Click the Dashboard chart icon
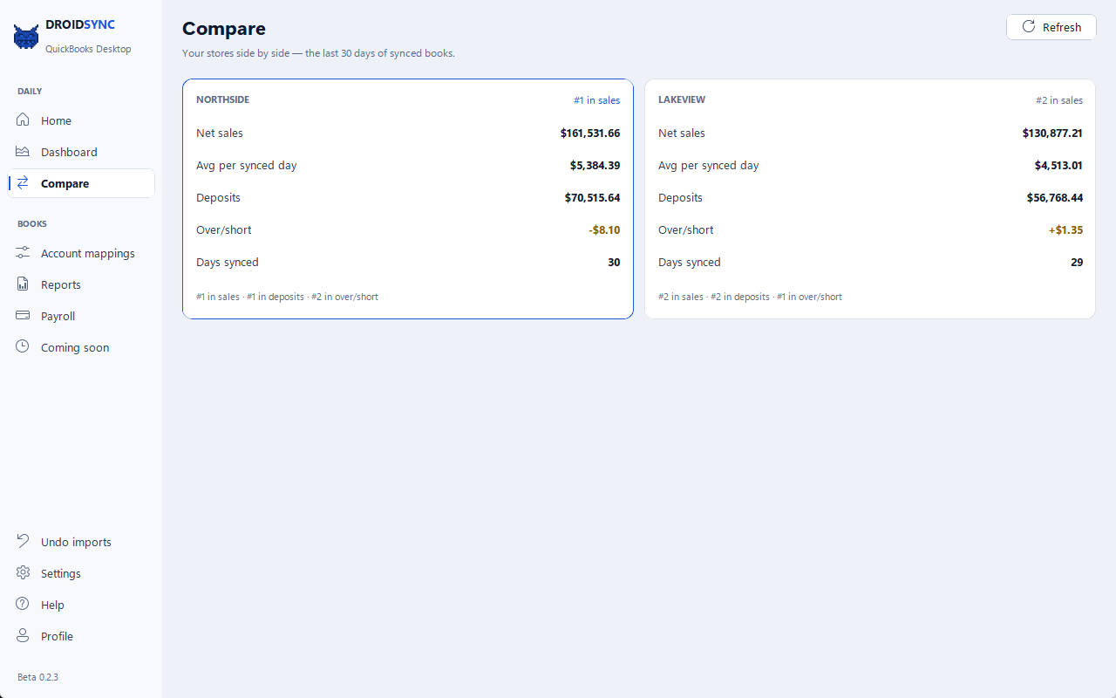1116x698 pixels. point(23,152)
